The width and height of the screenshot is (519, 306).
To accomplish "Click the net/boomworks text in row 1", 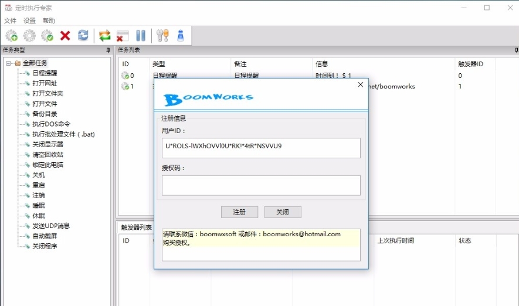I will (x=392, y=86).
